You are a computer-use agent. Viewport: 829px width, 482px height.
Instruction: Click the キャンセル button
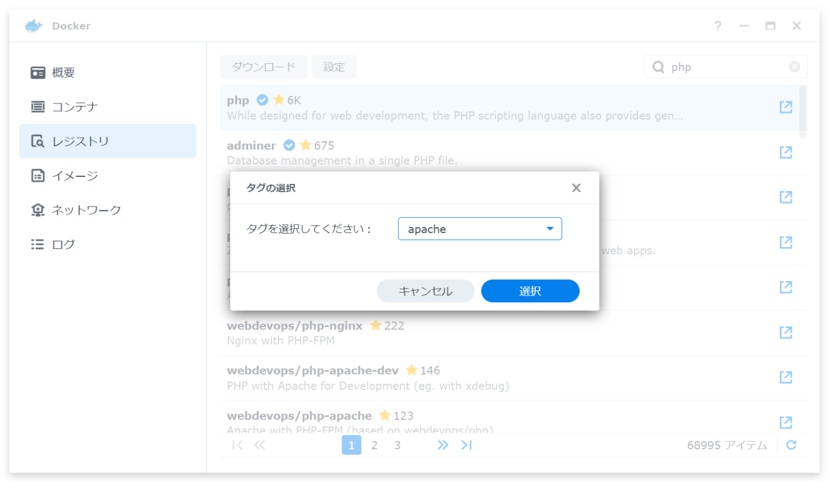[426, 291]
